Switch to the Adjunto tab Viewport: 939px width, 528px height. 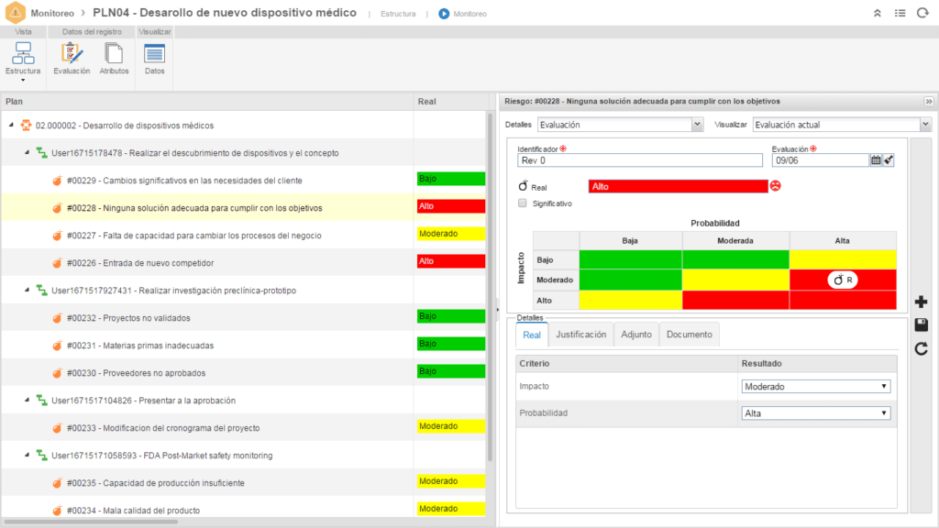[x=635, y=335]
